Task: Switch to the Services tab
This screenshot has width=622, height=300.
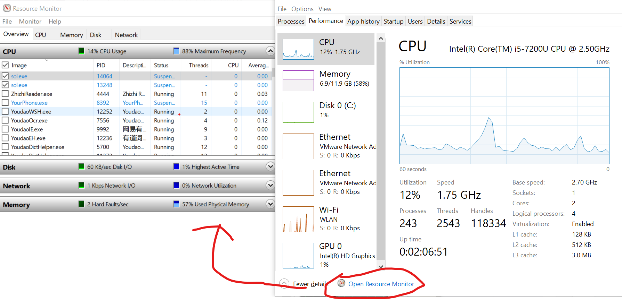Action: (460, 21)
